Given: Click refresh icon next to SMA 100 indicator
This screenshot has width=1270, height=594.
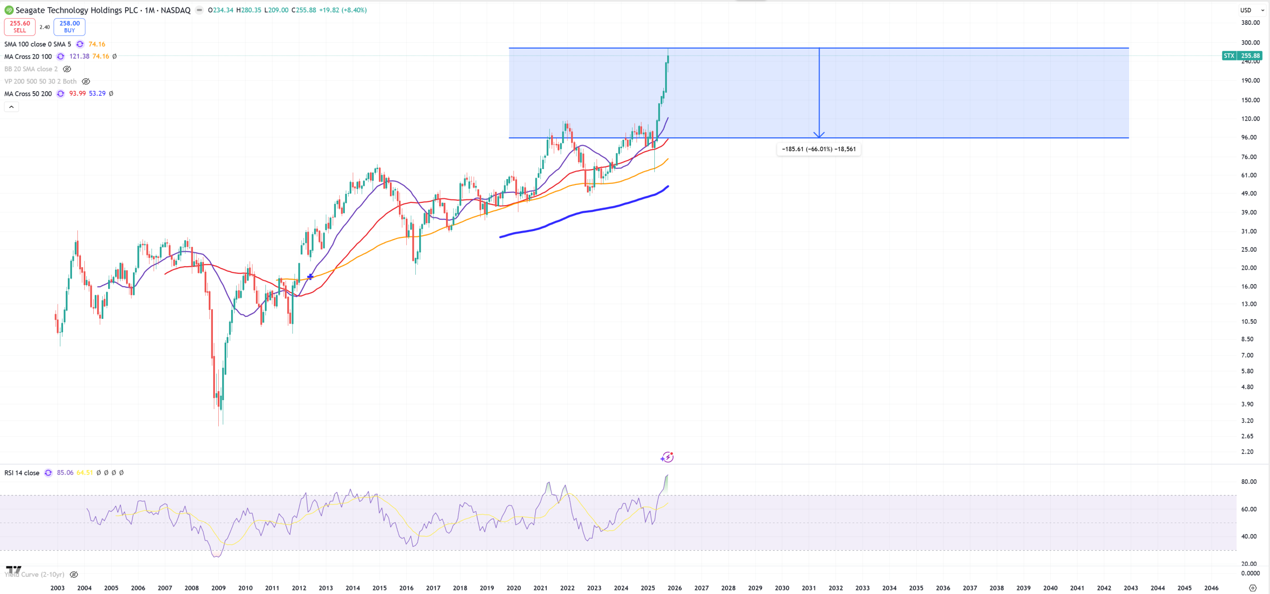Looking at the screenshot, I should [x=80, y=44].
